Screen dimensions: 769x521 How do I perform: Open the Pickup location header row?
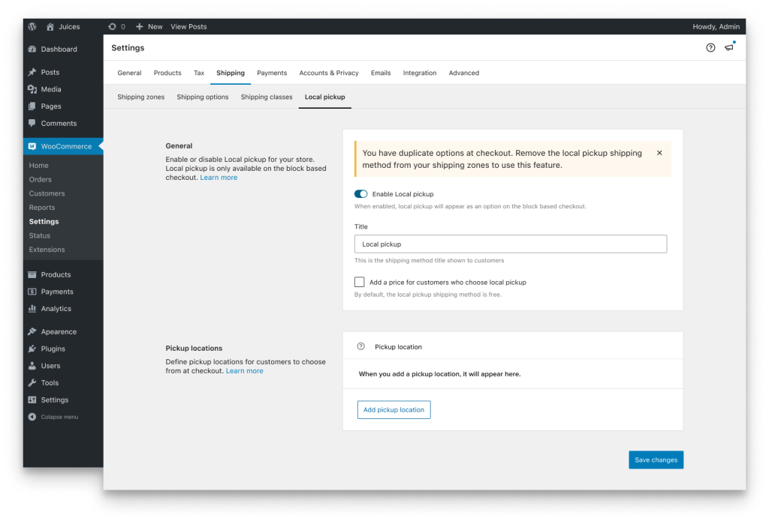point(398,346)
